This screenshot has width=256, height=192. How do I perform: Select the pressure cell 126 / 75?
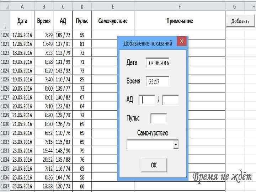pyautogui.click(x=63, y=124)
